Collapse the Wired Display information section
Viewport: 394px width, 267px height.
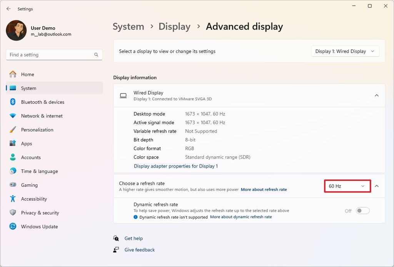click(377, 95)
